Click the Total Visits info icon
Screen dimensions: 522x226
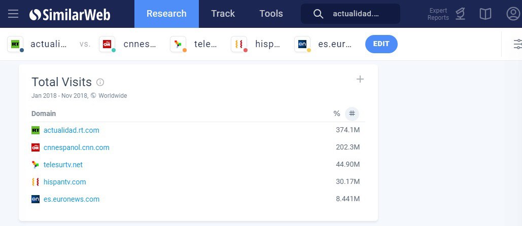[100, 82]
